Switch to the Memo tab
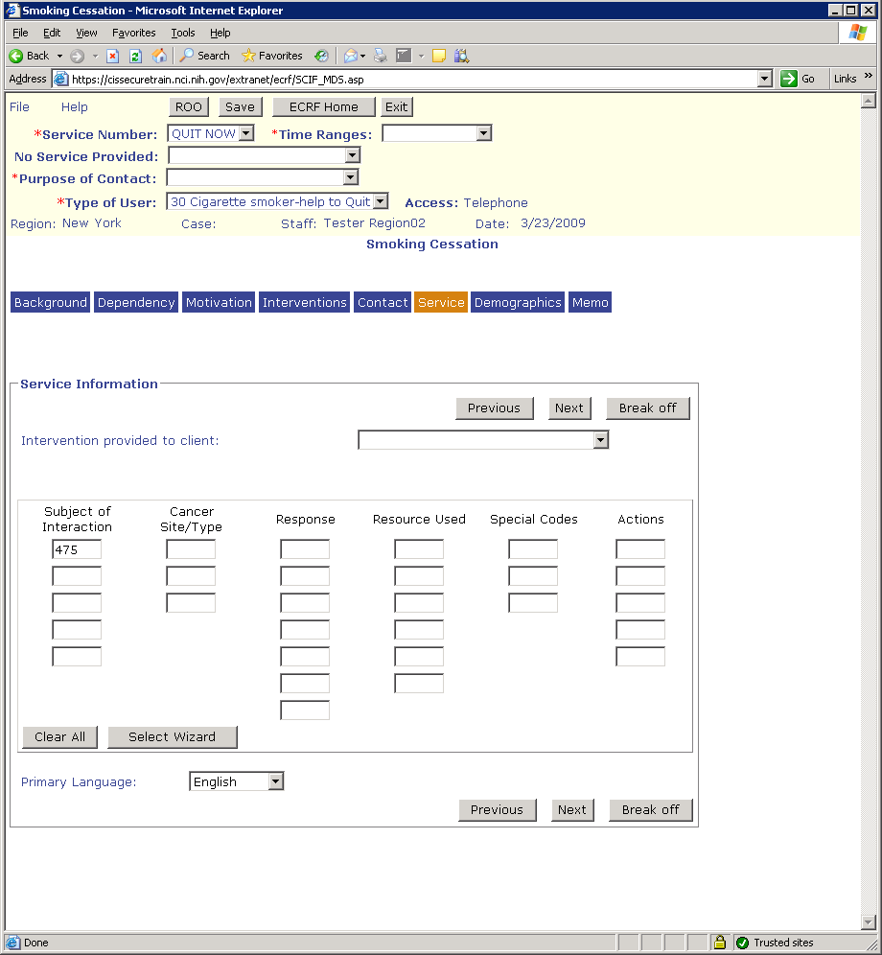 pyautogui.click(x=591, y=302)
